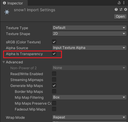
Task: Open the Inspector three-dot options menu
Action: pyautogui.click(x=124, y=3)
